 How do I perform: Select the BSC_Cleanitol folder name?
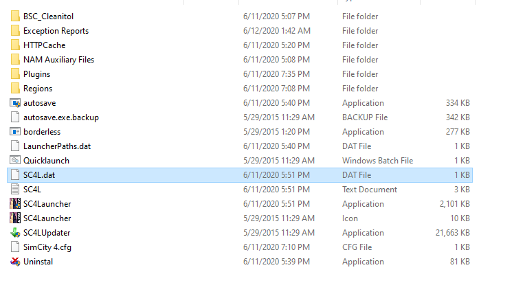click(49, 16)
